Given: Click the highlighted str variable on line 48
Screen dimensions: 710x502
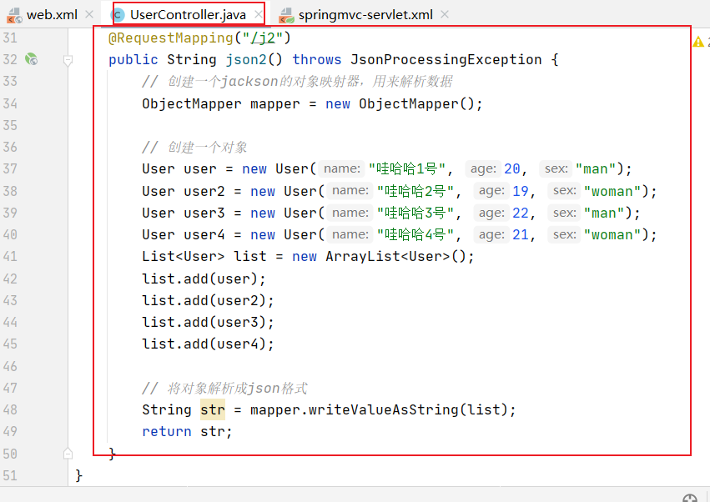Looking at the screenshot, I should coord(212,409).
